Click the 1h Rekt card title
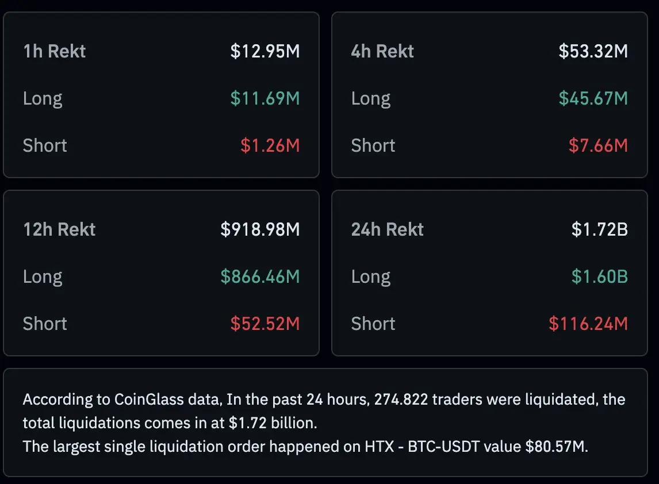659x484 pixels. (55, 51)
